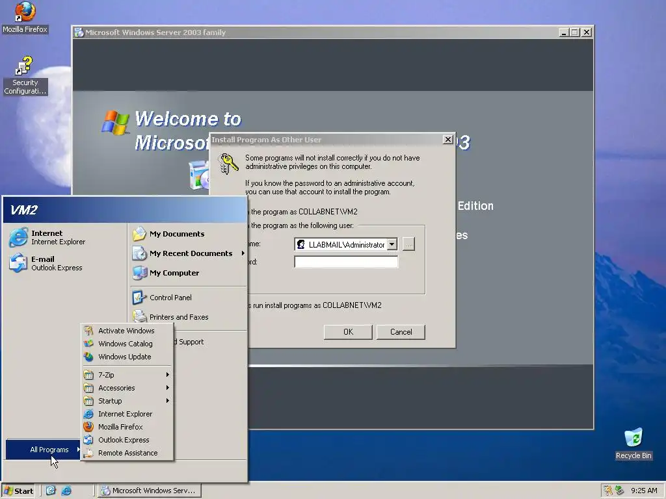Click the Windows Update globe icon
Screen dimensions: 666x499
[x=88, y=357]
